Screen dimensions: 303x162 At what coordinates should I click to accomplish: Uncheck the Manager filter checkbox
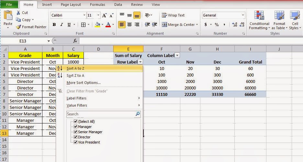click(75, 127)
